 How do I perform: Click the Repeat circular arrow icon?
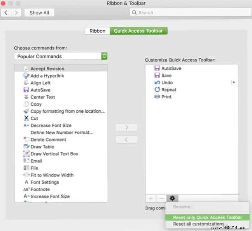pyautogui.click(x=157, y=89)
